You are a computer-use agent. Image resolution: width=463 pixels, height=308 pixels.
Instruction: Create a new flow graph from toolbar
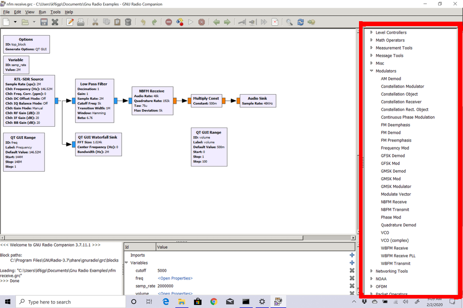pos(6,22)
